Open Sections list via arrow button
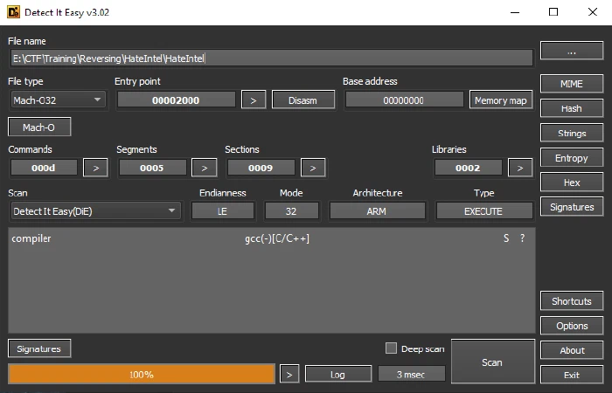Image resolution: width=612 pixels, height=393 pixels. tap(313, 168)
